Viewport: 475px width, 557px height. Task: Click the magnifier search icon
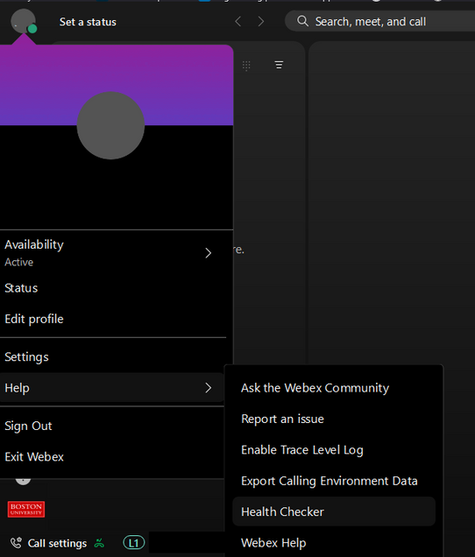click(302, 21)
